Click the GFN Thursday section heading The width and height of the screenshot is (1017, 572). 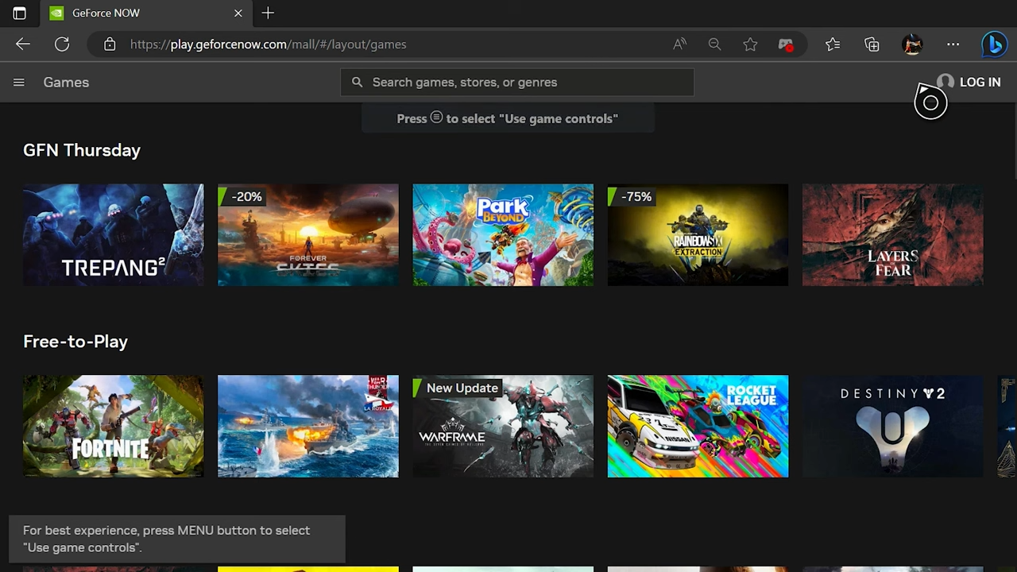(x=82, y=150)
